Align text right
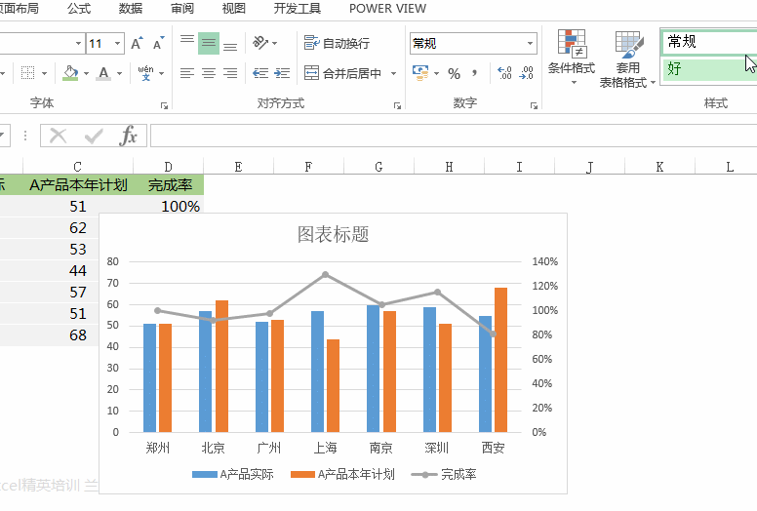Viewport: 757px width, 511px height. click(230, 73)
